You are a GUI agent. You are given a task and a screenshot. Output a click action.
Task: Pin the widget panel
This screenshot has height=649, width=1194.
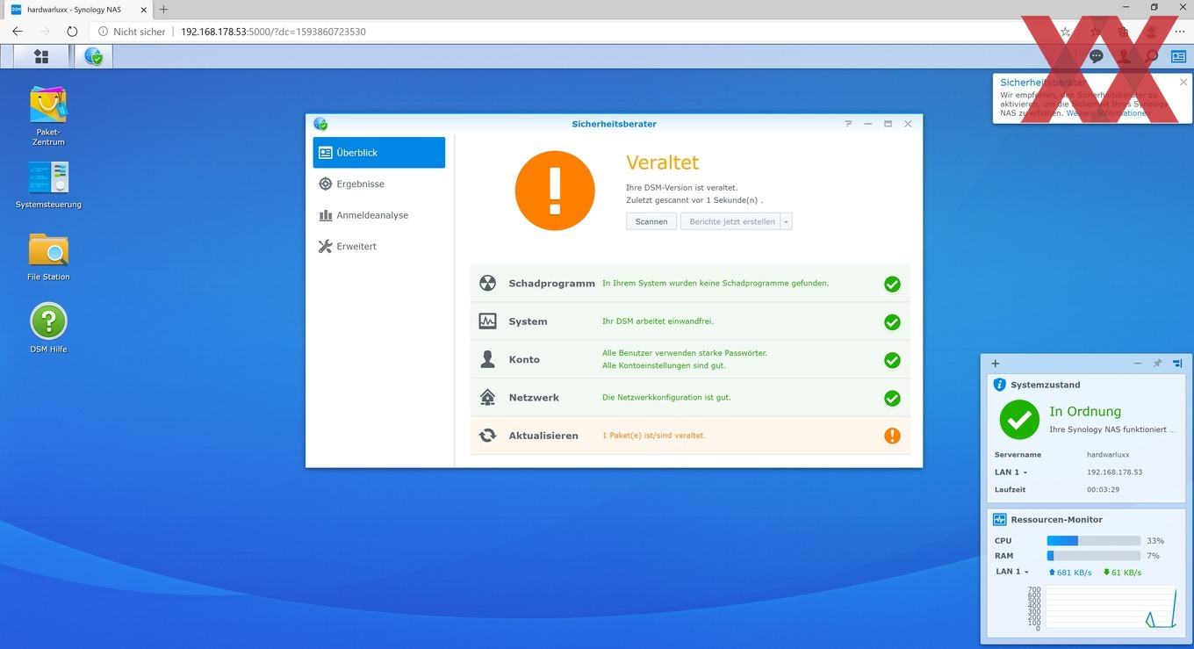click(x=1157, y=364)
